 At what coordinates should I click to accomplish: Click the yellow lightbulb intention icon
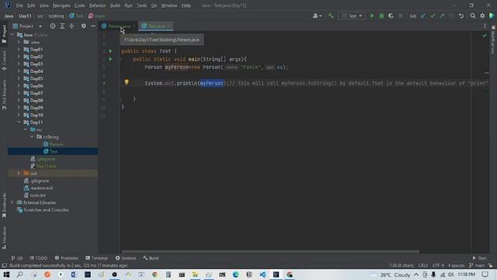point(127,82)
